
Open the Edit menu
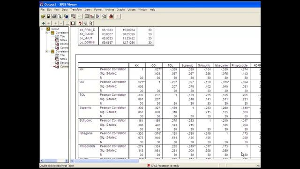pyautogui.click(x=49, y=9)
